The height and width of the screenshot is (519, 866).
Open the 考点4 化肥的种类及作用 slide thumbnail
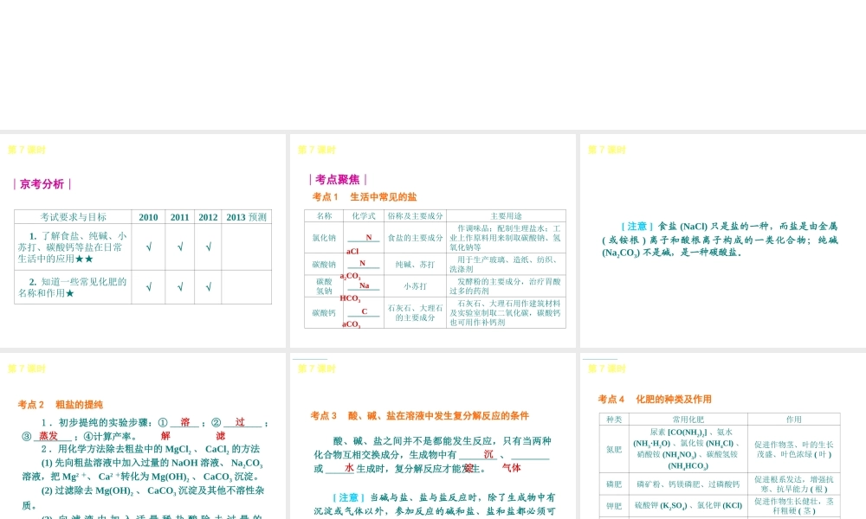tap(723, 436)
